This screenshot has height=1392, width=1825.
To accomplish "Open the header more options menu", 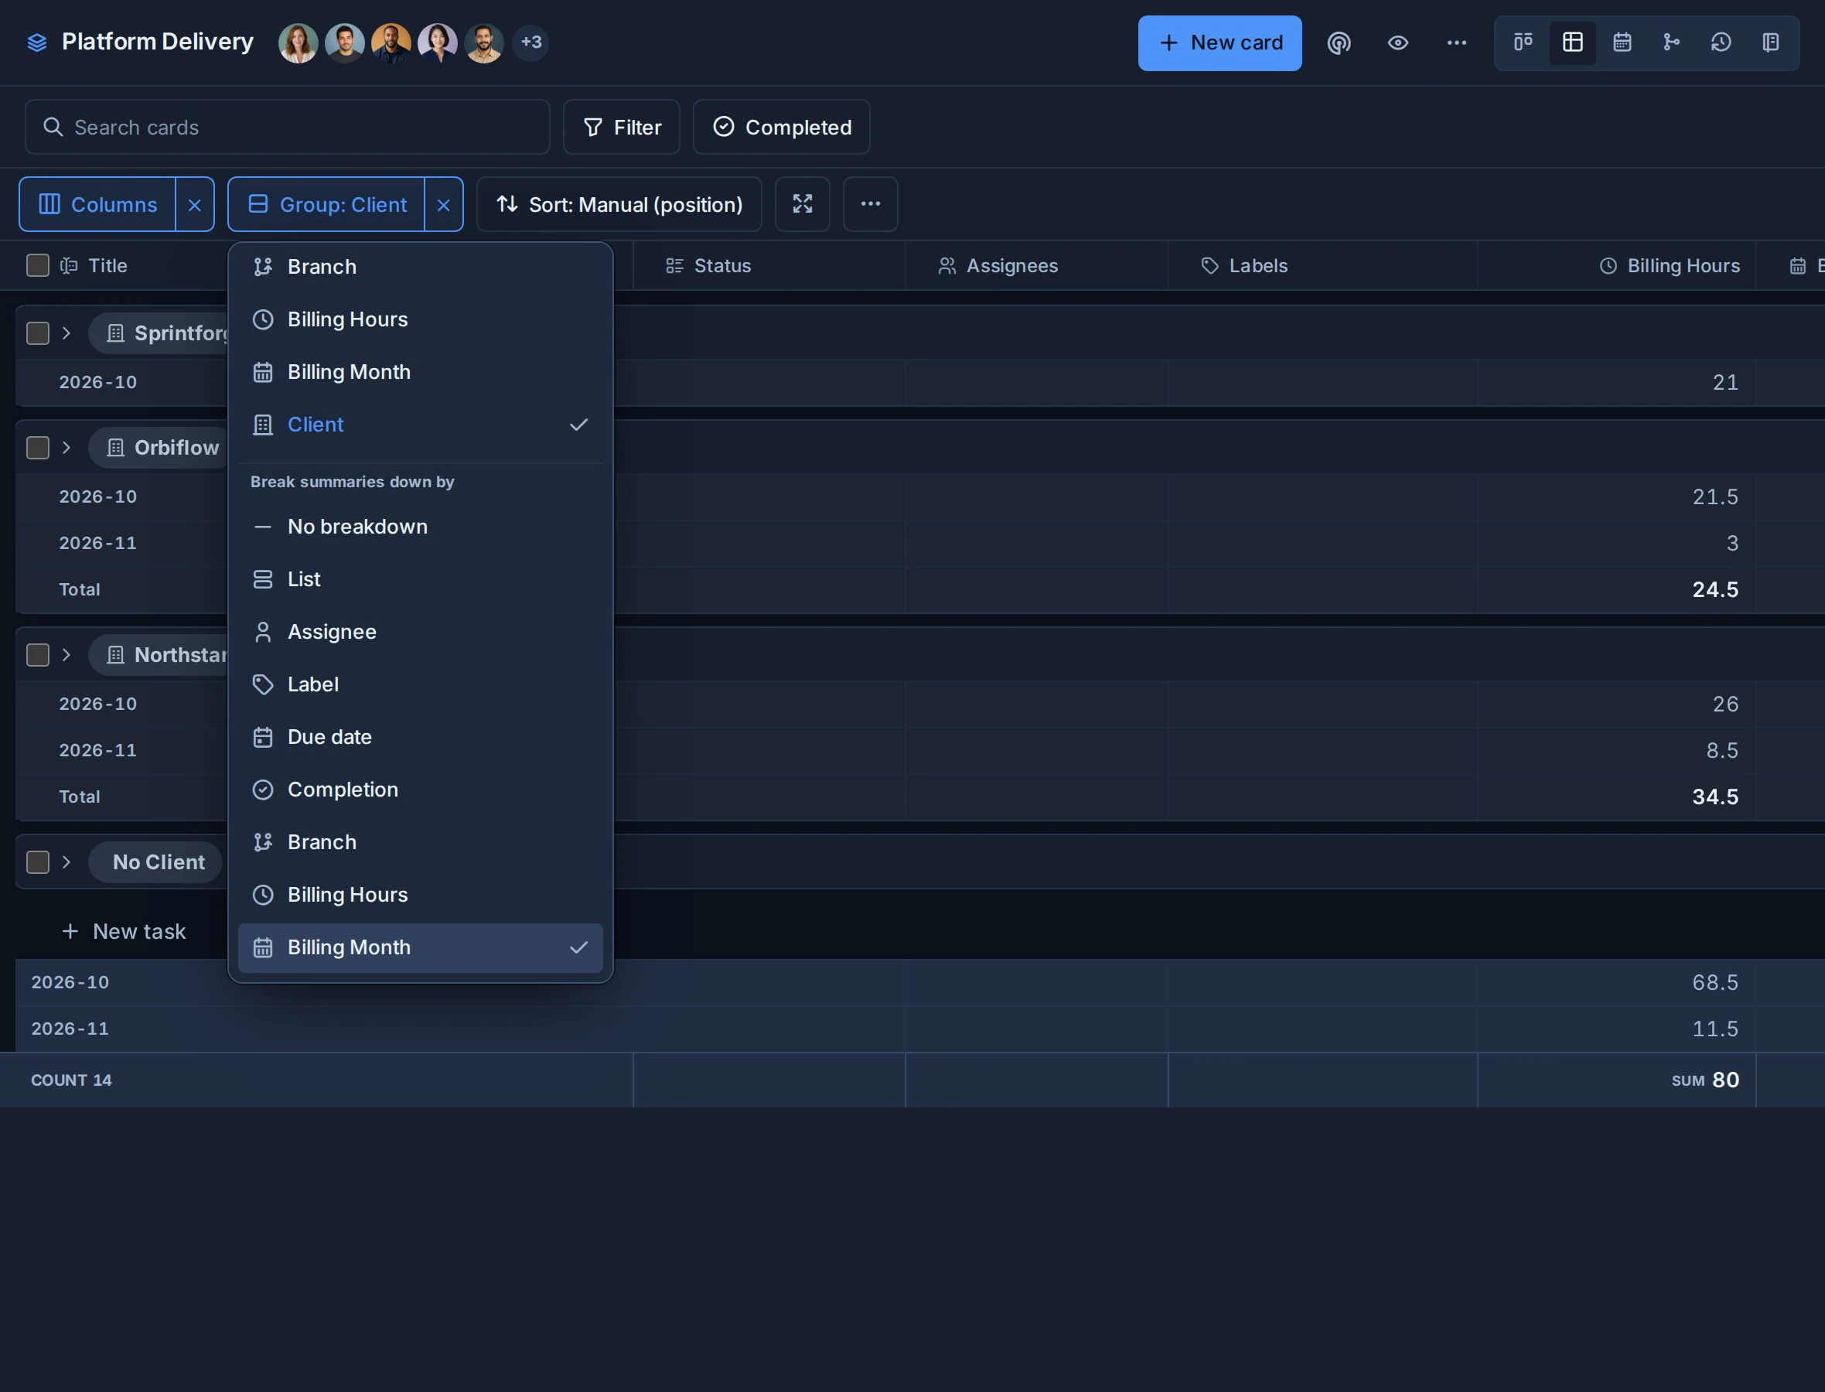I will (x=1456, y=43).
